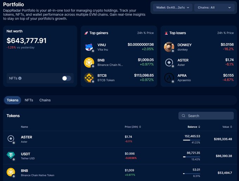Click the ASTER balance percentage bar
239x181 pixels.
pos(192,140)
